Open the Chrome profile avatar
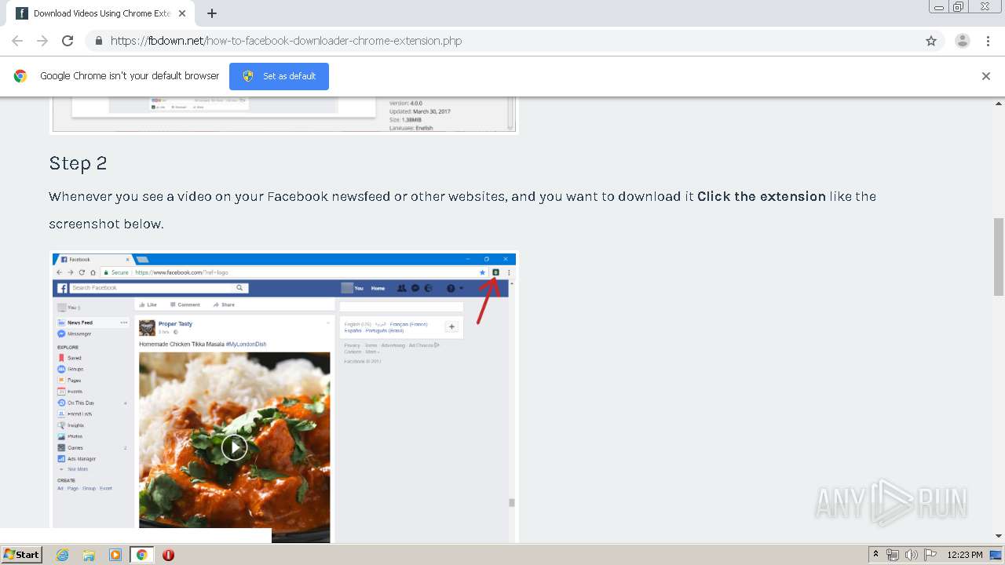 pos(962,41)
